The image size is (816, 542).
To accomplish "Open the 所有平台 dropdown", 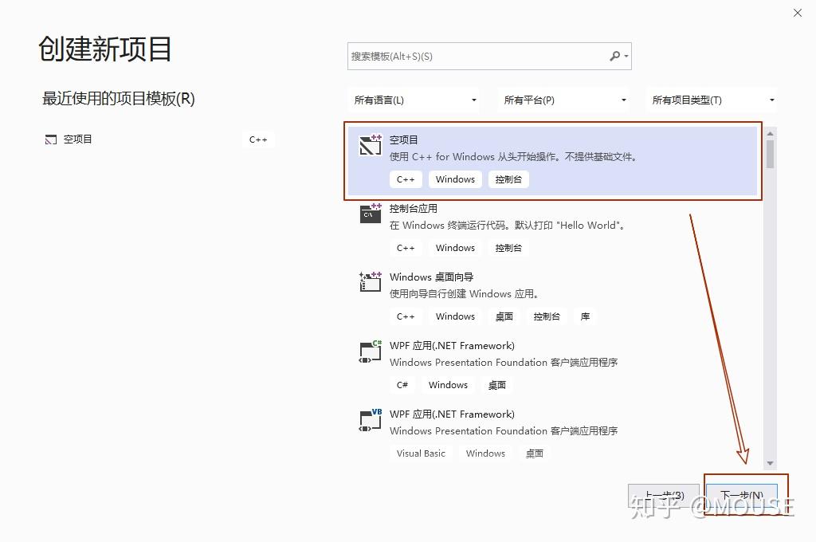I will [563, 99].
